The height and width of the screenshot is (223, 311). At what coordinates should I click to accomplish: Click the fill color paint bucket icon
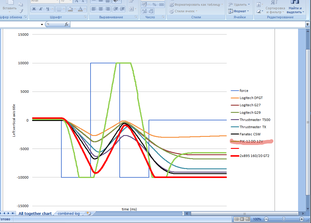[x=70, y=9]
